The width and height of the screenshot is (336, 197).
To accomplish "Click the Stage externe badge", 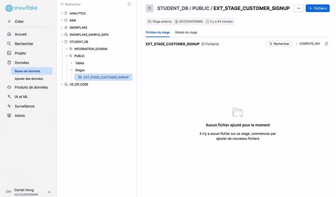I will [160, 22].
